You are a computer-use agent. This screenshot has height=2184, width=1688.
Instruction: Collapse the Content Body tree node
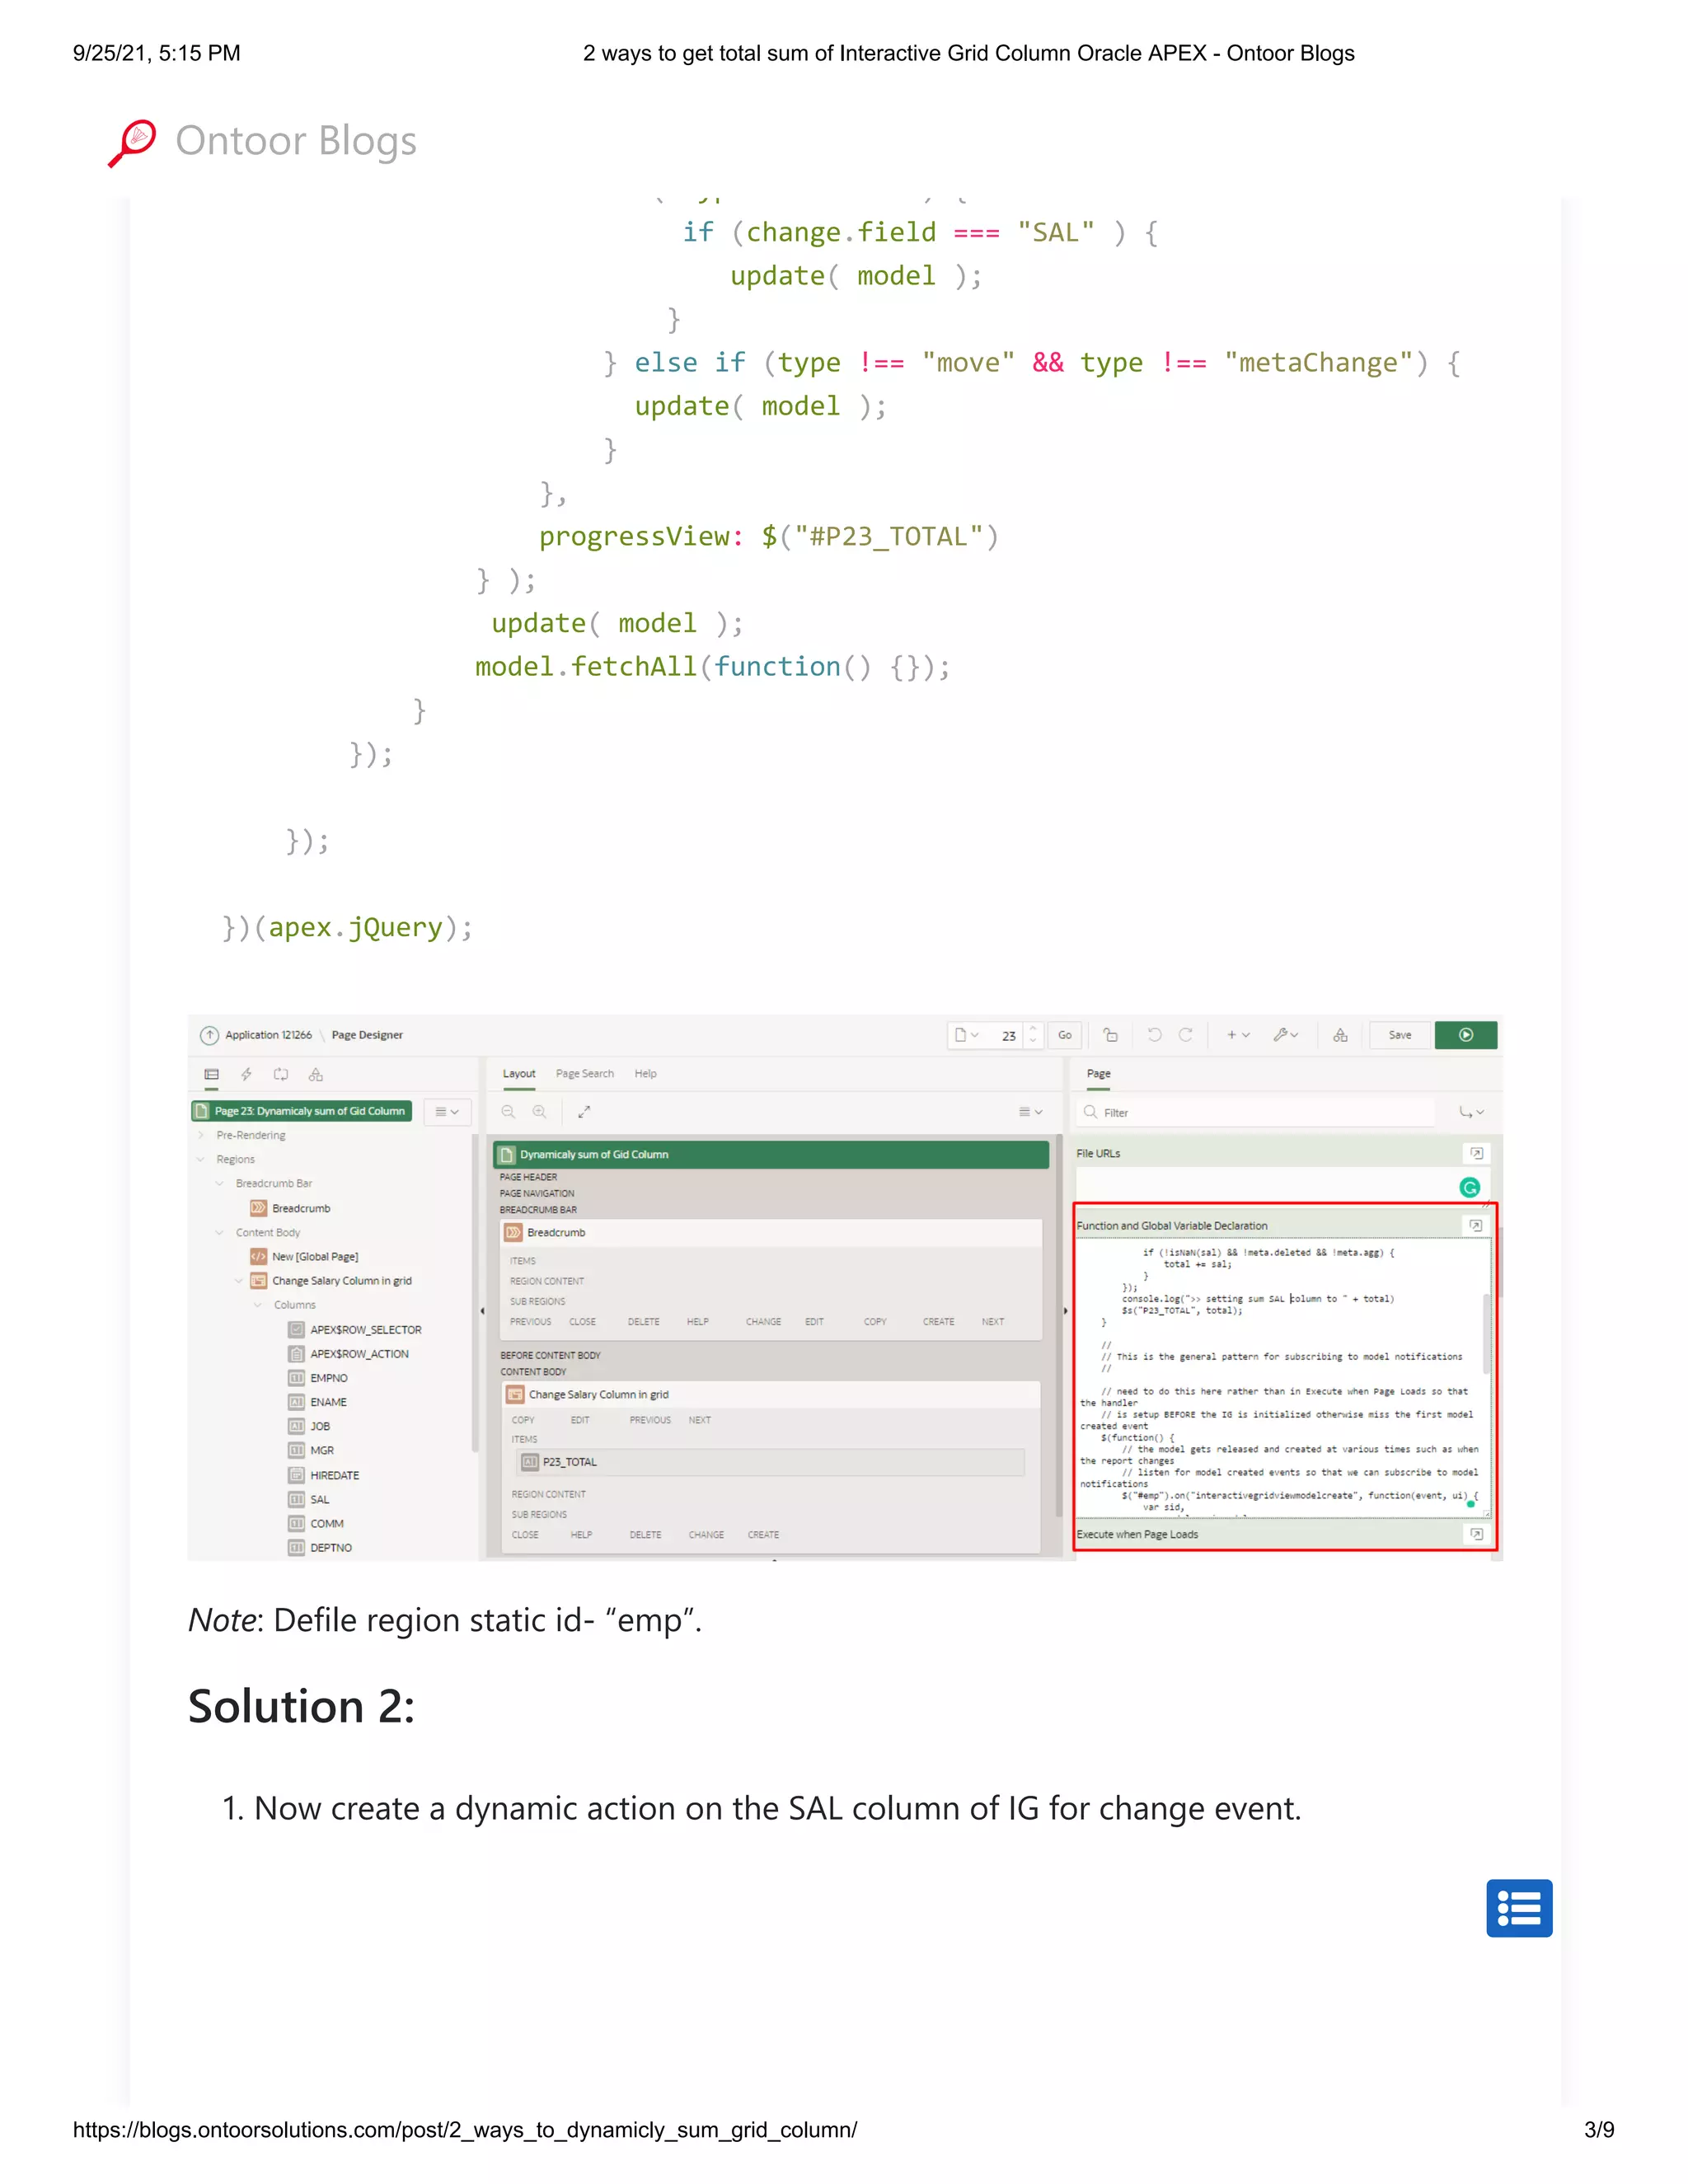pos(220,1232)
